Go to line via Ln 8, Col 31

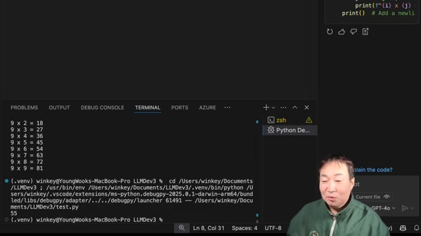click(x=209, y=228)
